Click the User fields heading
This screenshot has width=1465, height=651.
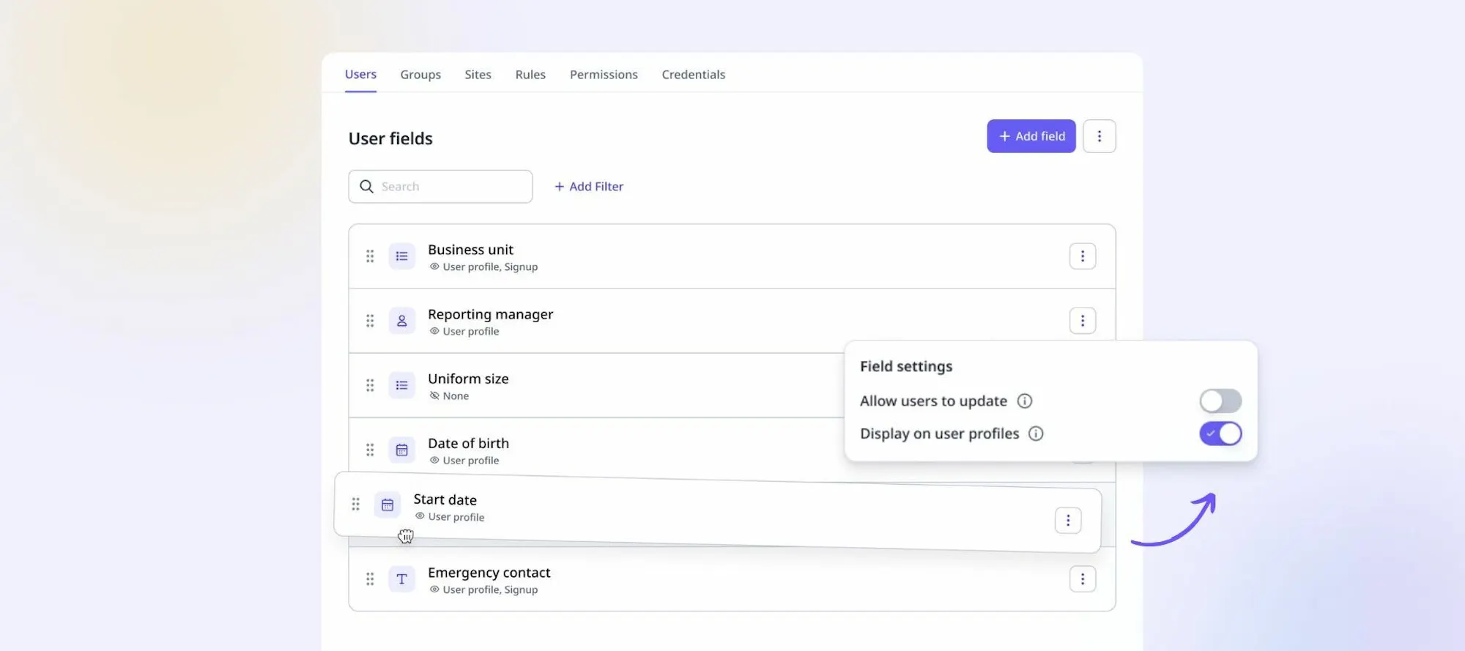[390, 138]
